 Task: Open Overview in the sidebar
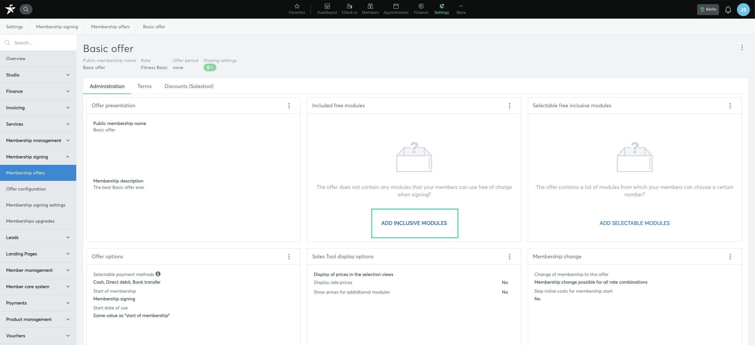coord(38,58)
